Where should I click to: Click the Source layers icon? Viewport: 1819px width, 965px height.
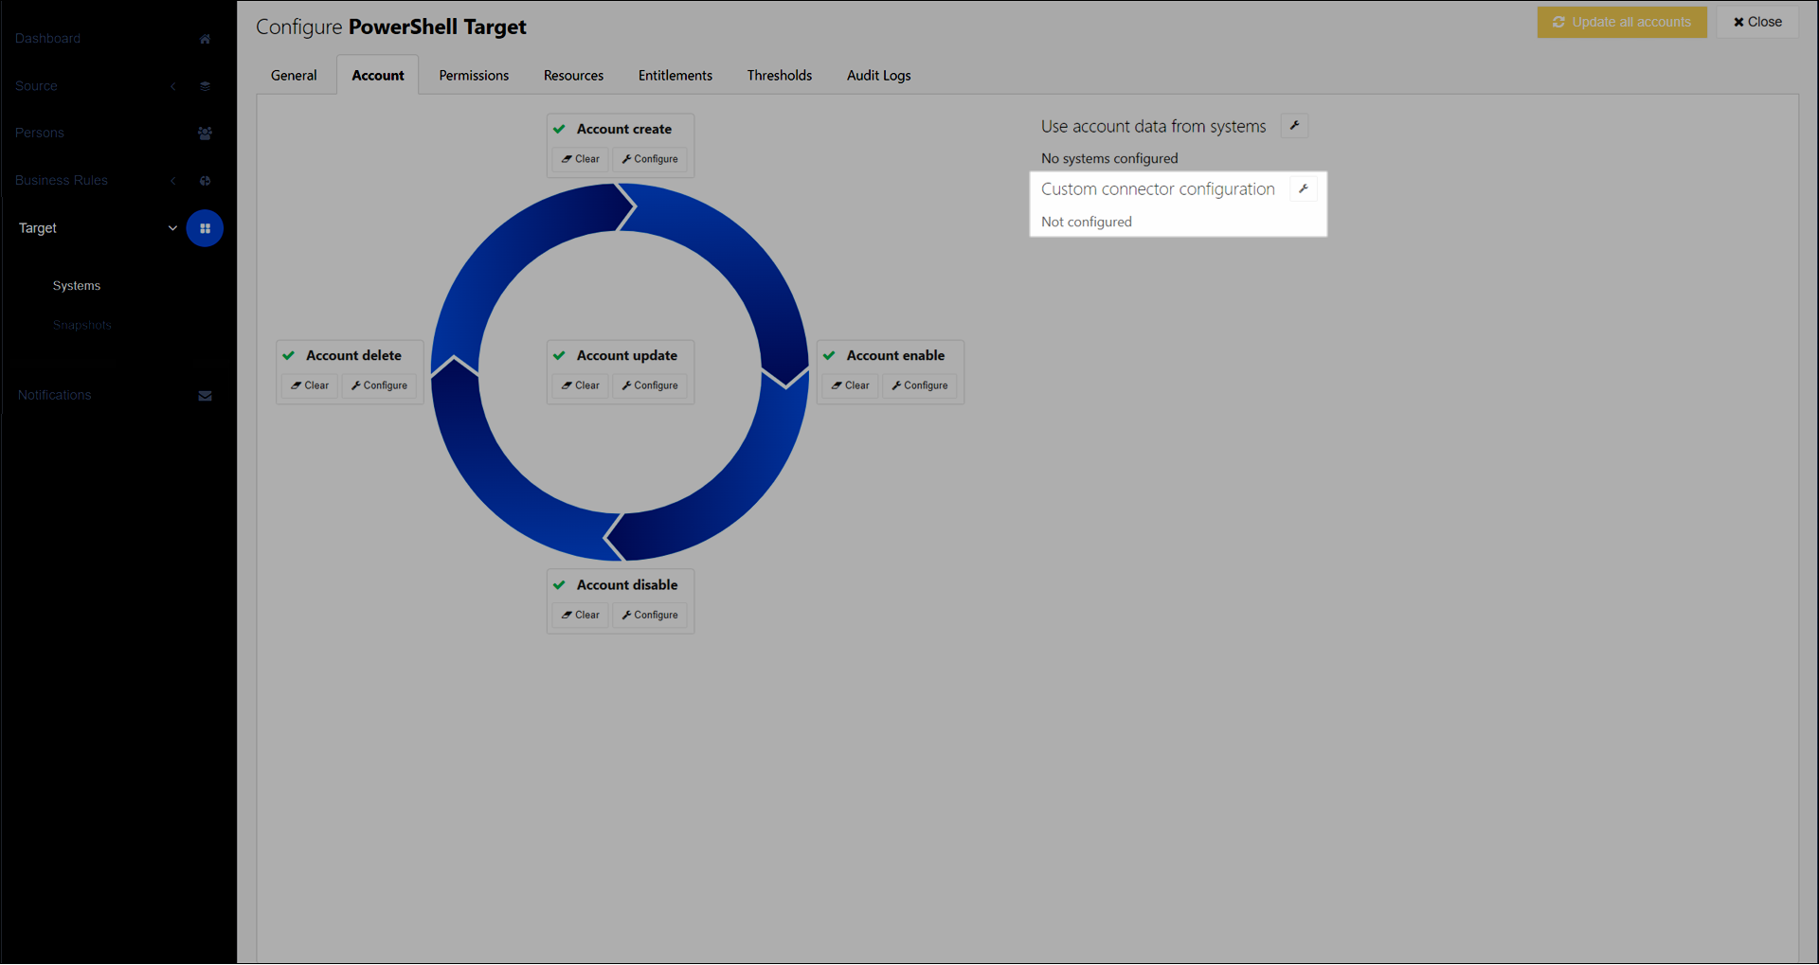[205, 86]
